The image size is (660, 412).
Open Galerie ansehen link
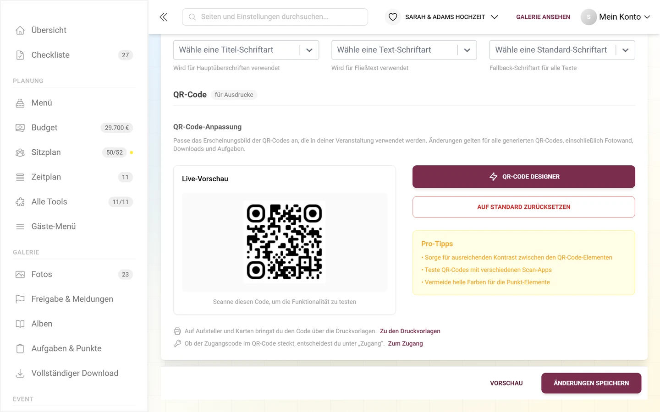coord(543,17)
